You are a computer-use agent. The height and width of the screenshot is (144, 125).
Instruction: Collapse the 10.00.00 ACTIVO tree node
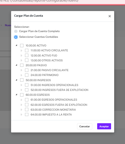[x=16, y=45]
